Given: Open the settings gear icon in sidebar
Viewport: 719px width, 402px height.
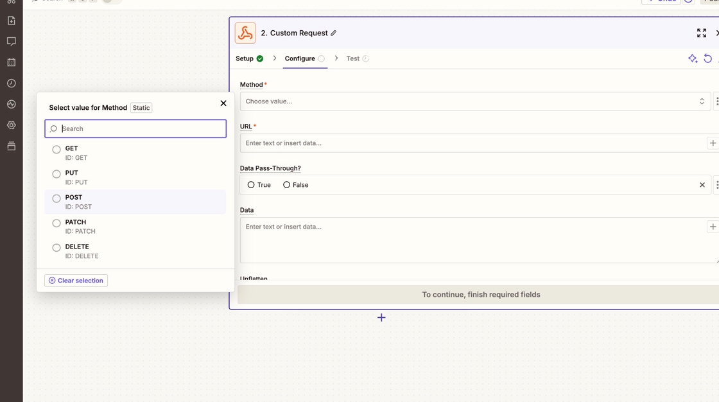Looking at the screenshot, I should point(12,125).
